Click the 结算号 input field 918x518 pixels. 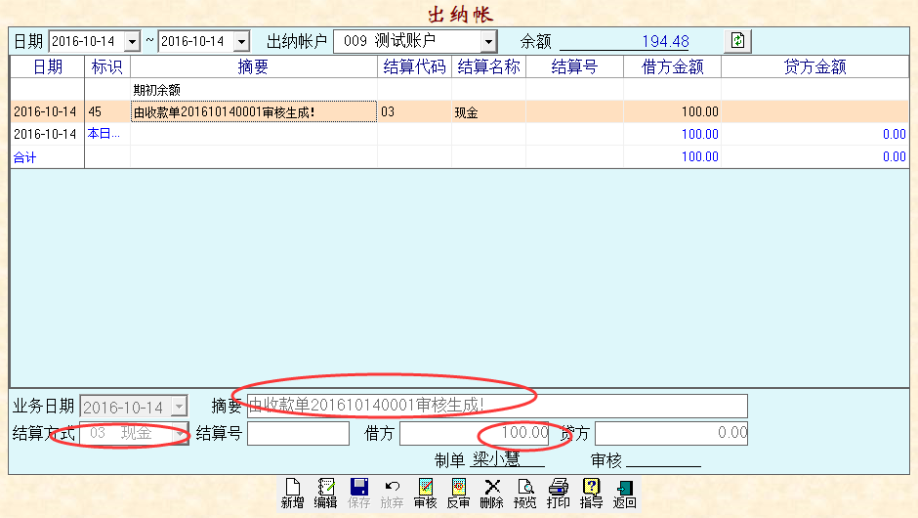[298, 434]
